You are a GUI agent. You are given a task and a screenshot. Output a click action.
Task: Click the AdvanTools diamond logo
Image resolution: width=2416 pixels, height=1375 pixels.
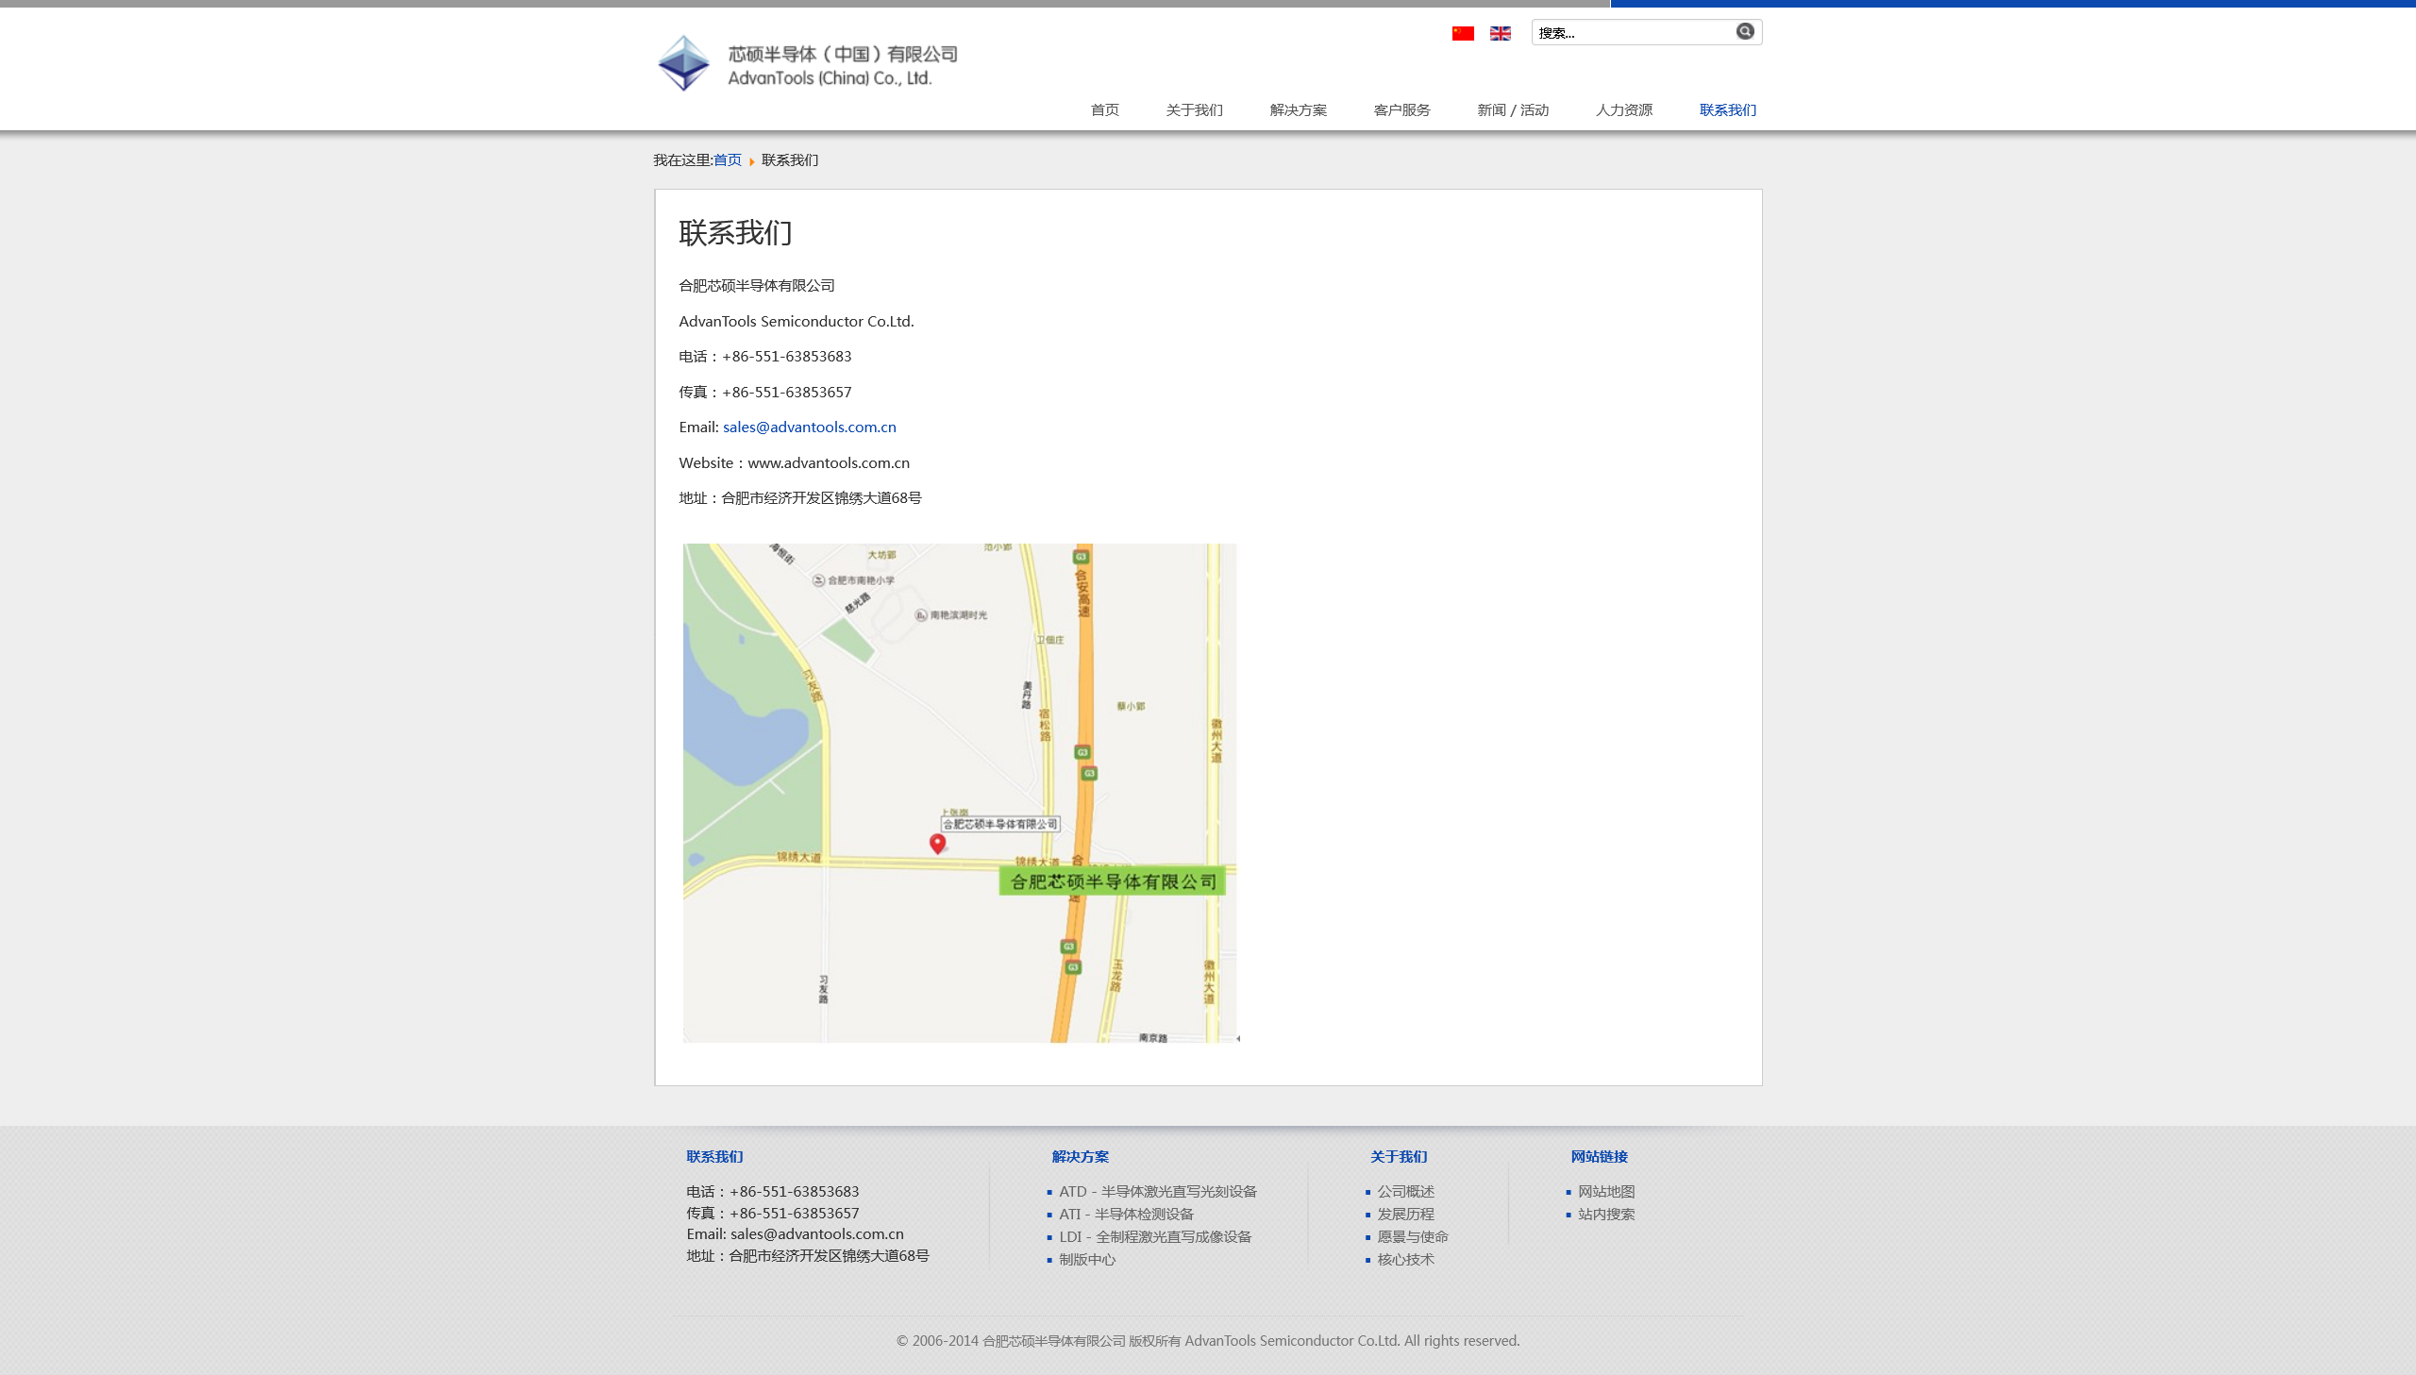[x=683, y=63]
